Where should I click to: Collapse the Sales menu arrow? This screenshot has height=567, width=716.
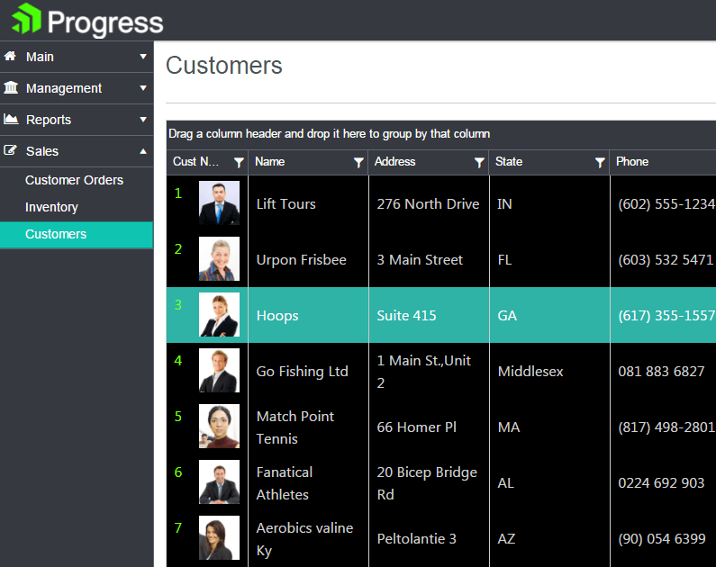click(143, 151)
